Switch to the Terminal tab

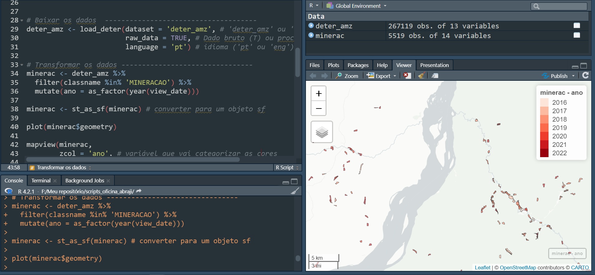click(x=41, y=181)
